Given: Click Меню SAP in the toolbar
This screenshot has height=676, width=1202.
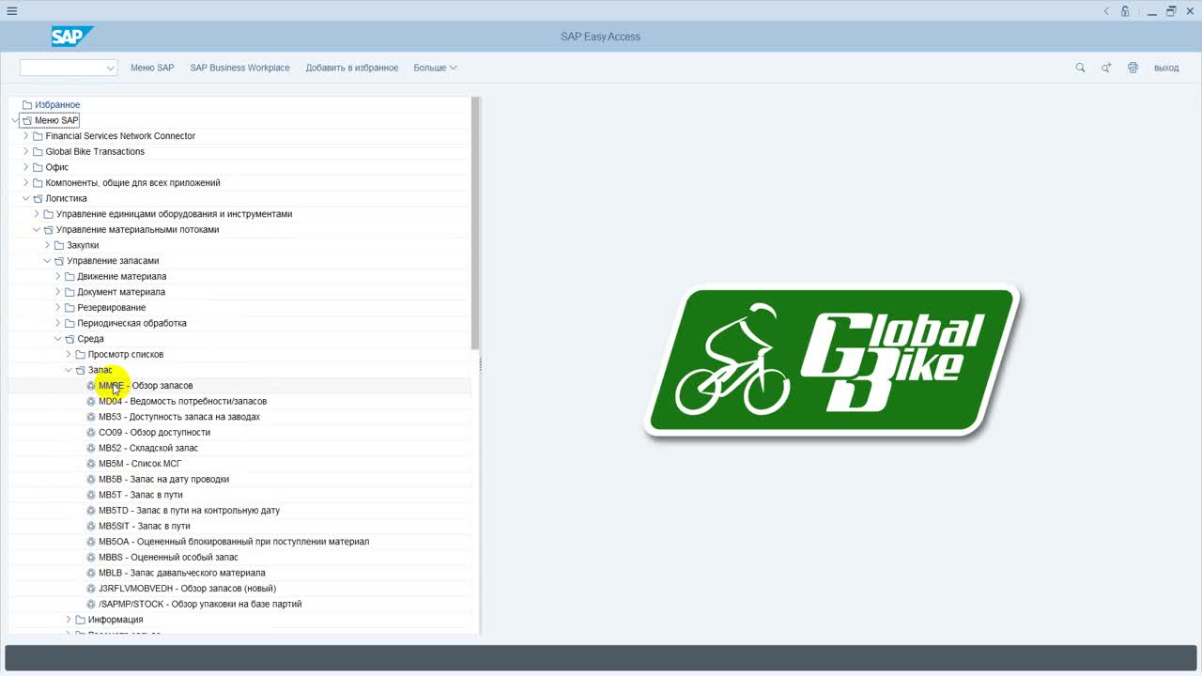Looking at the screenshot, I should point(152,68).
